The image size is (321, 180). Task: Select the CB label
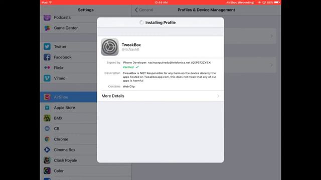[57, 128]
